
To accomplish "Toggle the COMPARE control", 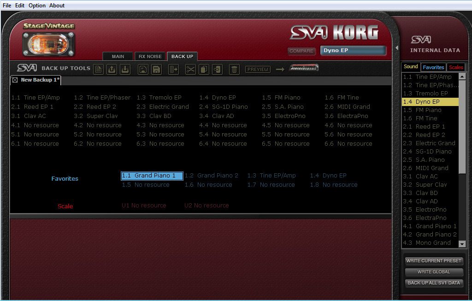I will pyautogui.click(x=301, y=52).
